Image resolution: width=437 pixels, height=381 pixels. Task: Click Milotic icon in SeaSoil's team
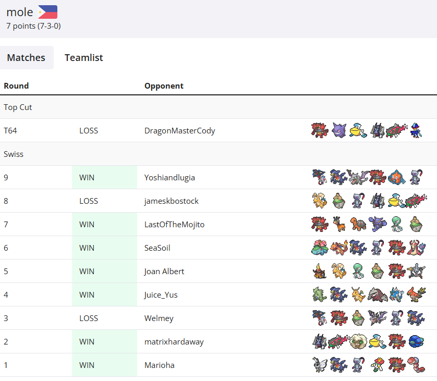[416, 248]
